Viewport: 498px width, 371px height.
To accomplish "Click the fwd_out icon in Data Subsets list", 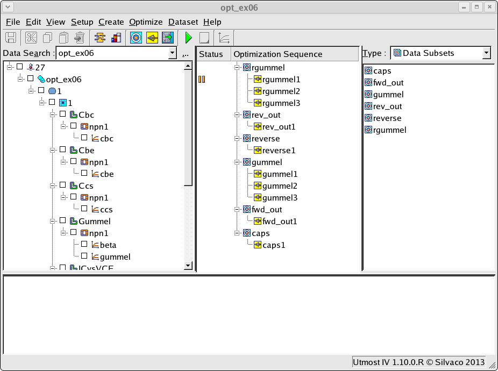I will 368,82.
